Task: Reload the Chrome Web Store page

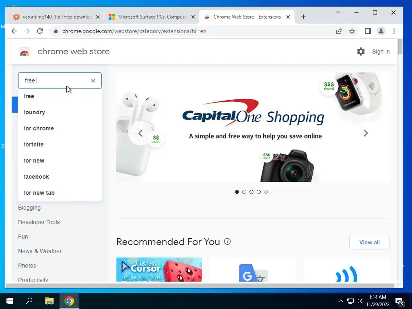Action: coord(40,31)
